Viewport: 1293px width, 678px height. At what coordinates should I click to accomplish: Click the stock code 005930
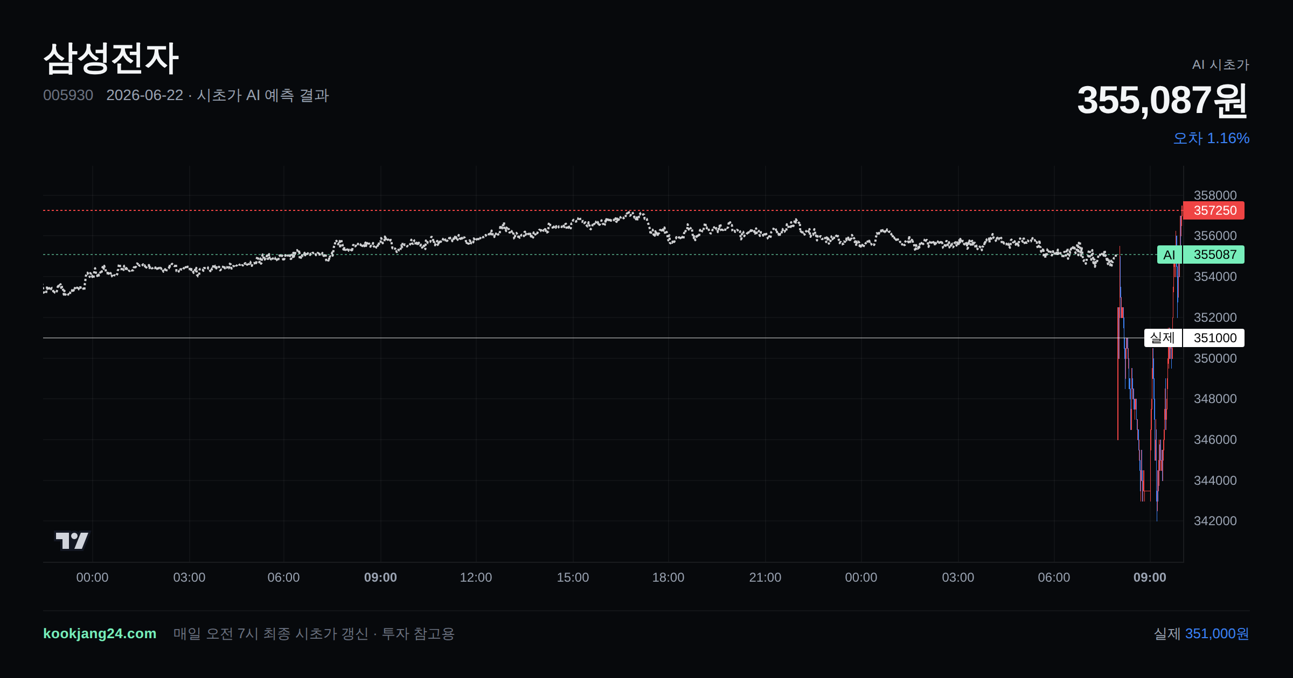click(68, 95)
